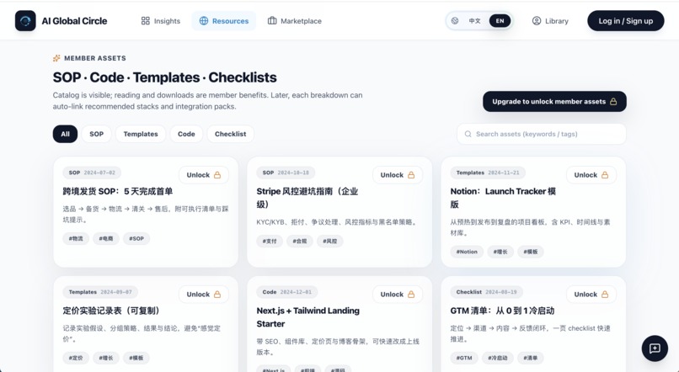Filter assets by Code
This screenshot has height=372, width=679.
(x=186, y=134)
